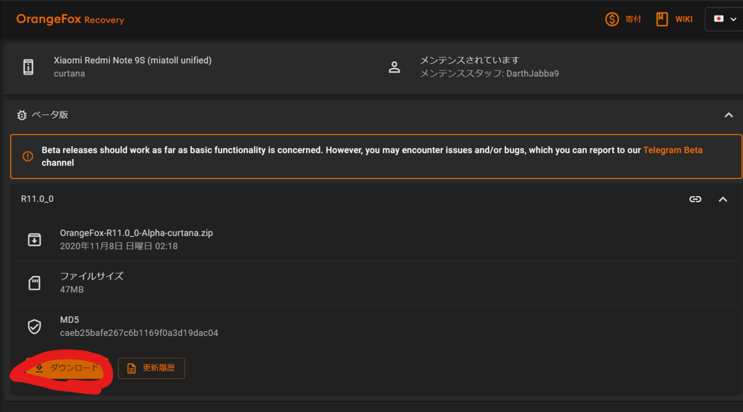Select the MD5 hash caeb25bafe267c6b1169f0a3d19dac04

click(x=139, y=333)
